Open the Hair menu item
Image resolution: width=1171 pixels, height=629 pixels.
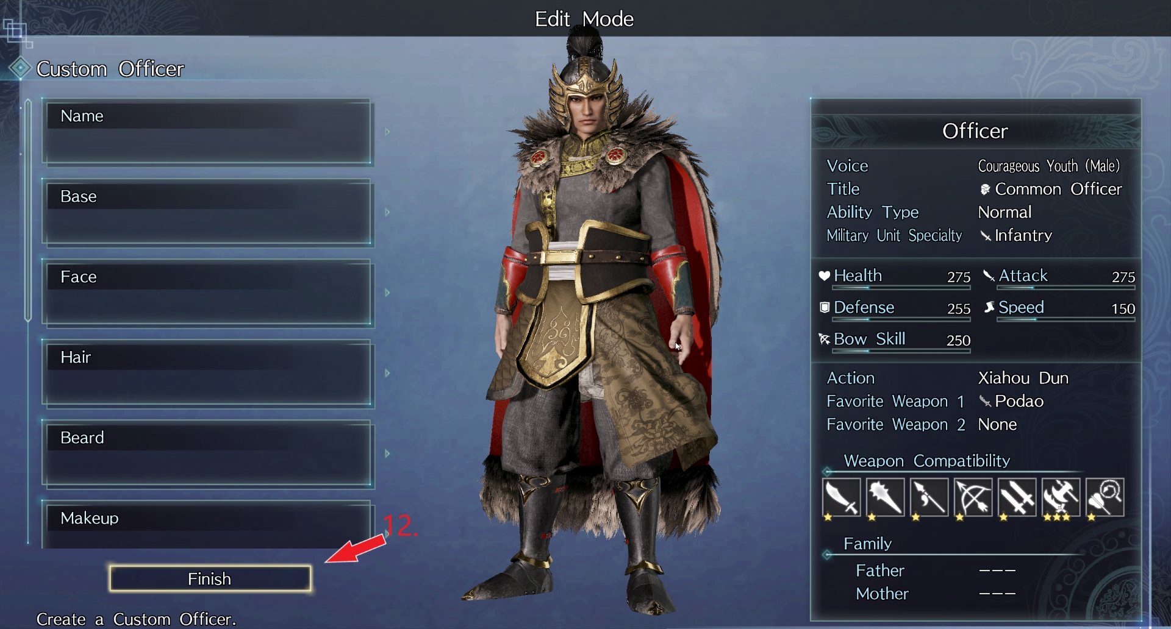click(x=207, y=373)
